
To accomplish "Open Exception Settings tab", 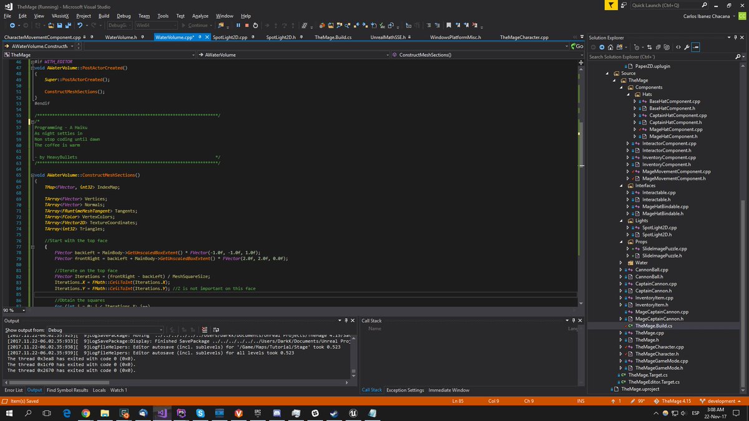I will [404, 390].
